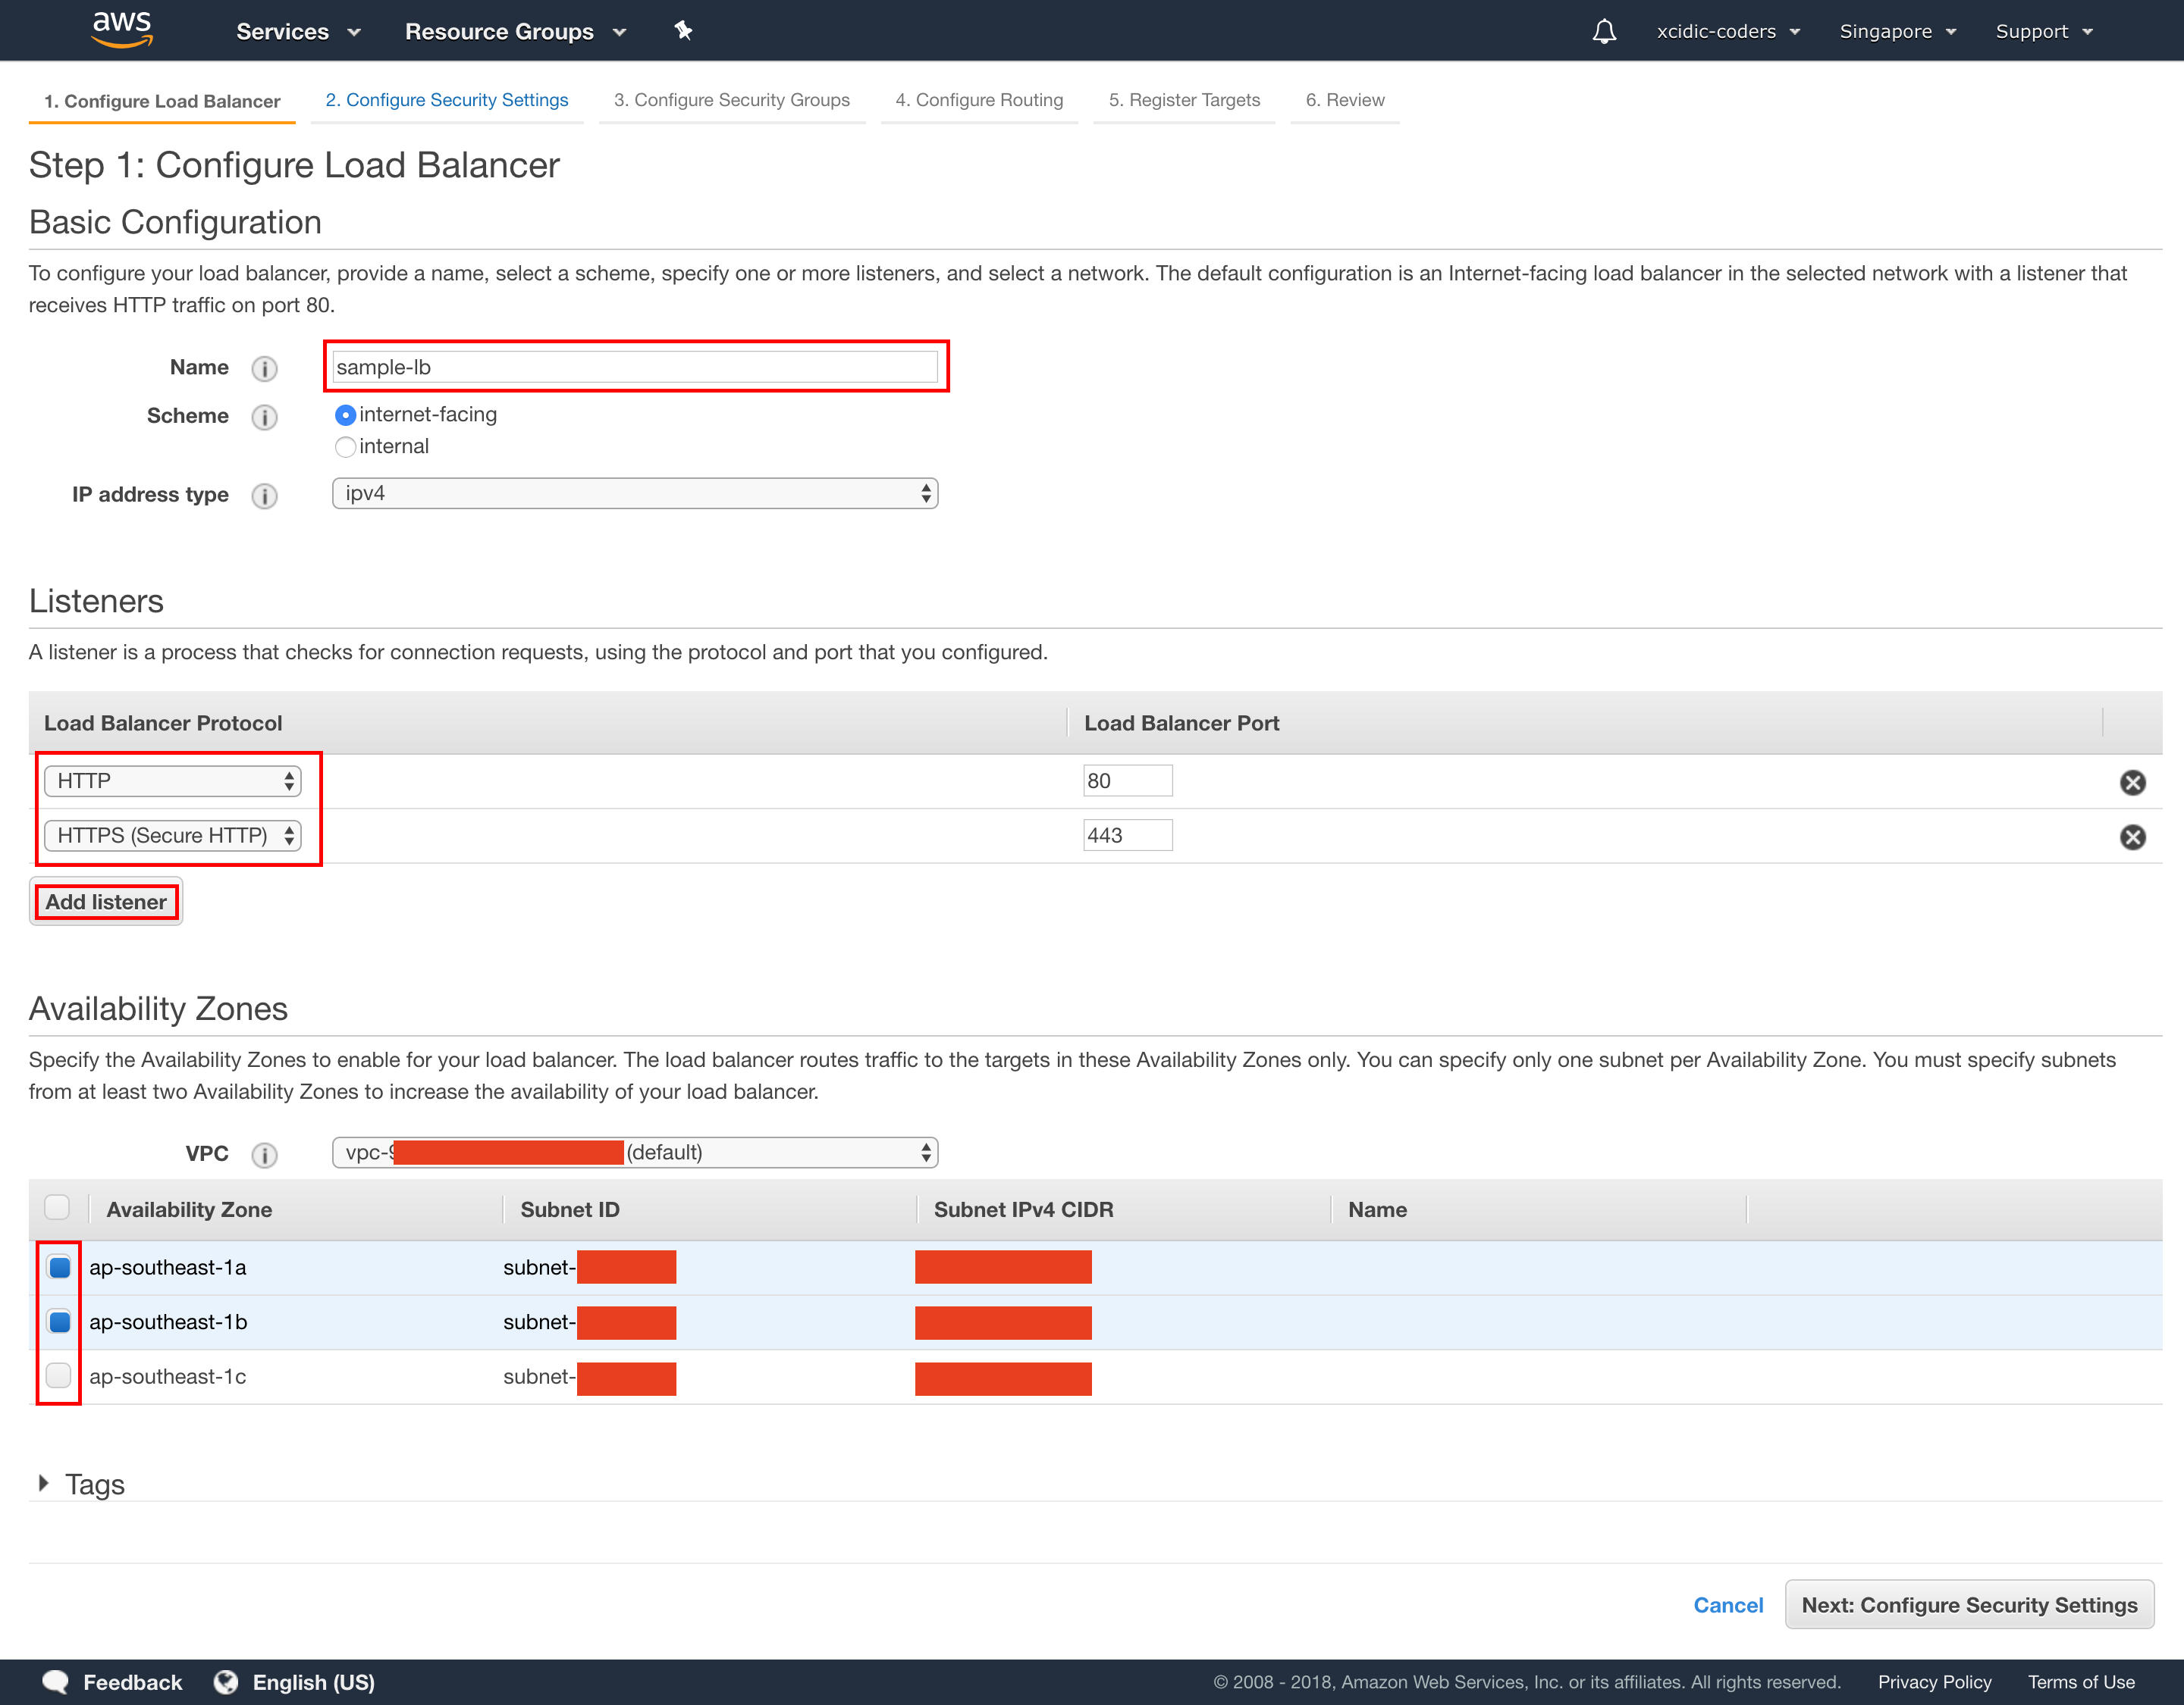Open the IP address type ipv4 dropdown
Viewport: 2184px width, 1705px height.
point(635,494)
